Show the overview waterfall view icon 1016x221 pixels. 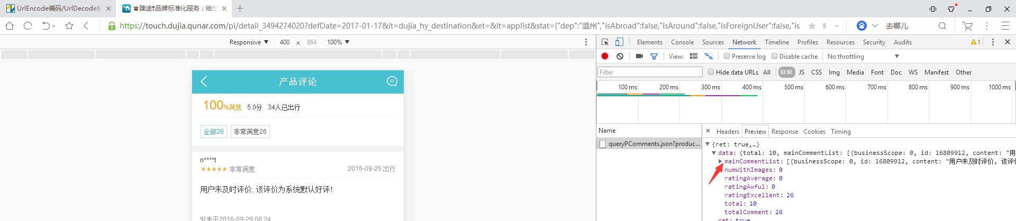point(709,56)
